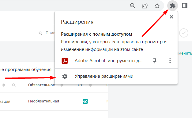
Task: Open filter dropdown next to Обязательность column
Action: pyautogui.click(x=62, y=85)
